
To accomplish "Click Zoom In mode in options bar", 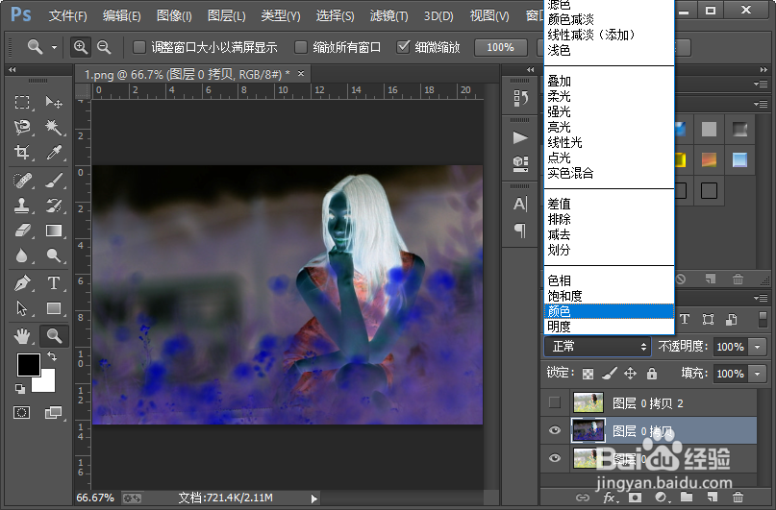I will point(81,47).
